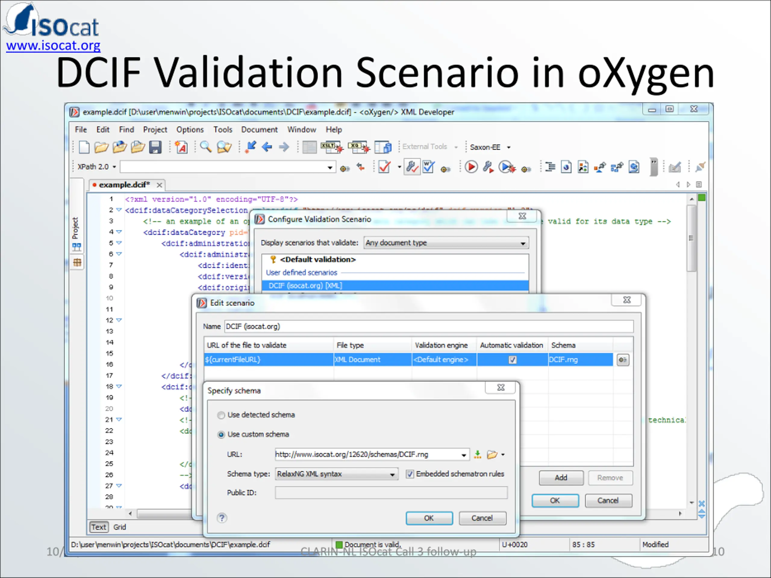
Task: Open the Validate button dropdown arrow
Action: [x=399, y=167]
